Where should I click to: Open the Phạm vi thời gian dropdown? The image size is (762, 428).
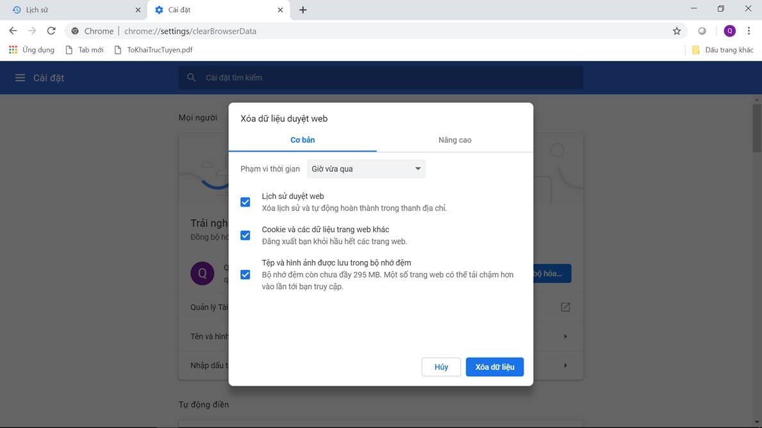366,169
